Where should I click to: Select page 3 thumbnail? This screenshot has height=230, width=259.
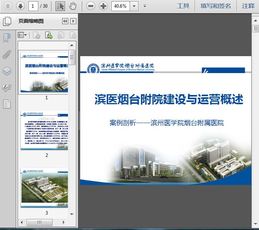point(44,188)
